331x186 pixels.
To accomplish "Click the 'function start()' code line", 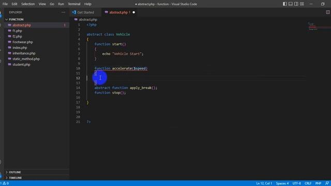I will 110,44.
